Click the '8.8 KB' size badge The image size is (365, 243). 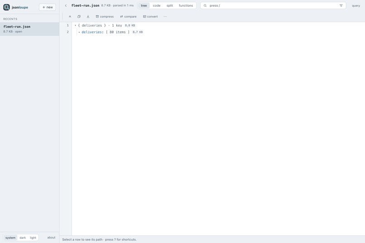click(130, 25)
